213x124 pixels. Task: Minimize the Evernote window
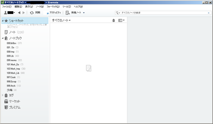click(x=204, y=2)
